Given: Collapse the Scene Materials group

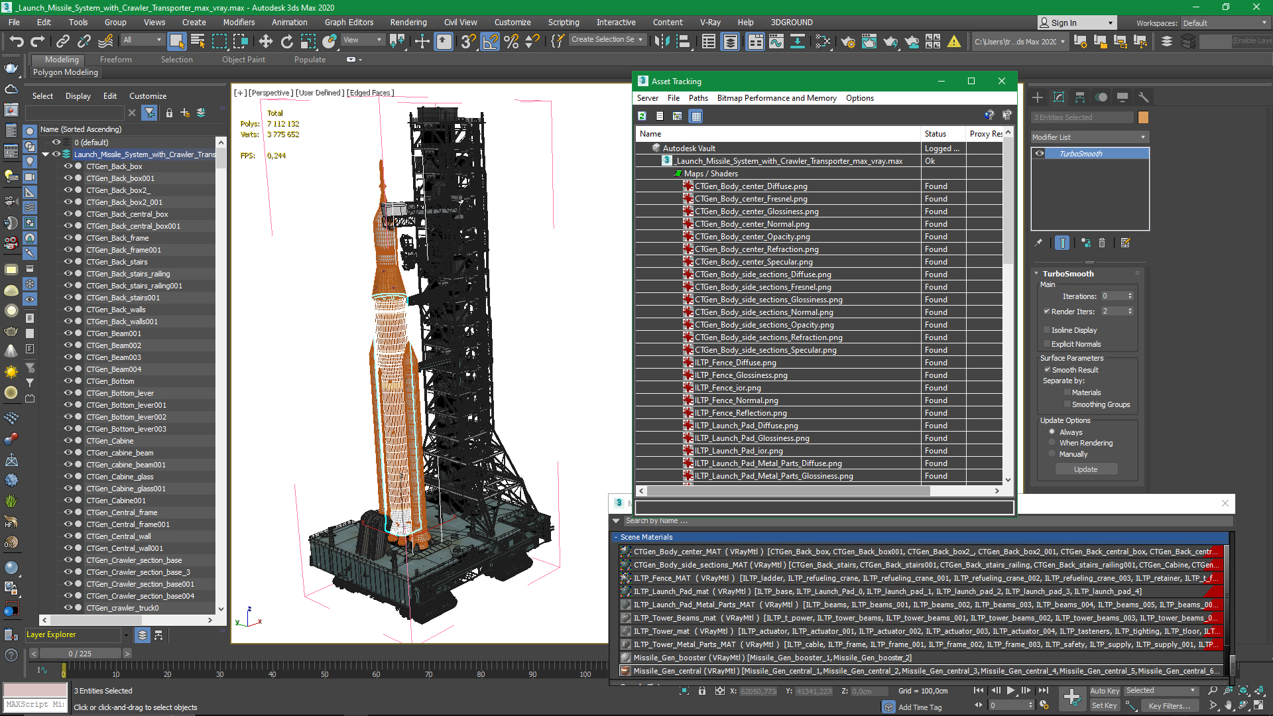Looking at the screenshot, I should pyautogui.click(x=616, y=538).
